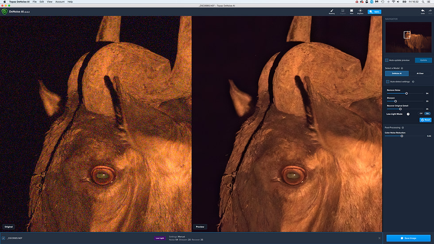This screenshot has width=434, height=244.
Task: Click the volume menu bar icon
Action: click(398, 2)
